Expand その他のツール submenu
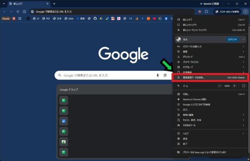 pos(211,125)
